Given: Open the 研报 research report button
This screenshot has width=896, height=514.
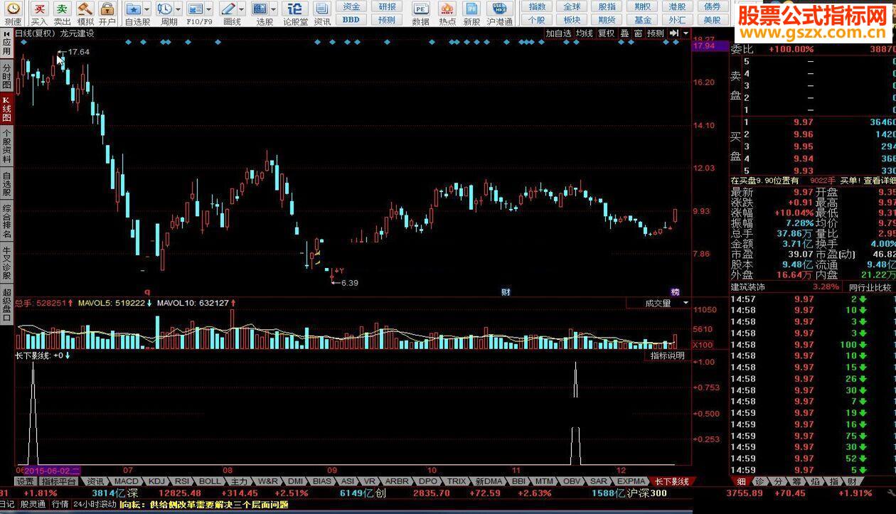Looking at the screenshot, I should pyautogui.click(x=387, y=6).
